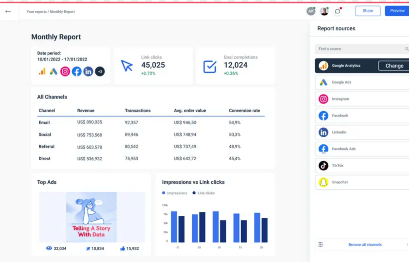Click the Find a source search field
This screenshot has width=409, height=262.
359,49
